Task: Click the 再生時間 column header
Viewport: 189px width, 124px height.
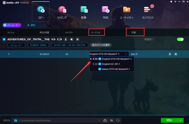Action: (x=45, y=32)
